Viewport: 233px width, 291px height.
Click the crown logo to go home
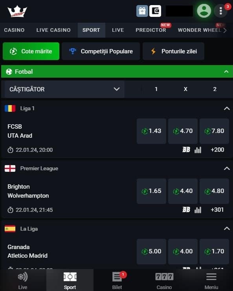[x=17, y=11]
